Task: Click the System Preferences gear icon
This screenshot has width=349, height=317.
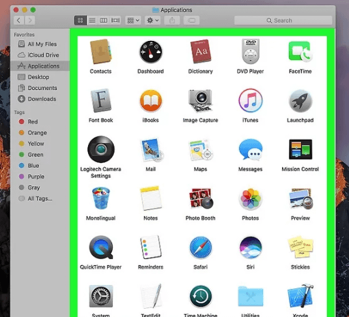Action: click(x=101, y=297)
